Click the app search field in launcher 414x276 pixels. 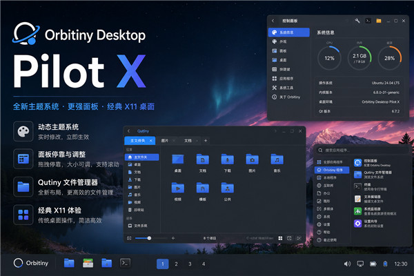click(x=362, y=150)
